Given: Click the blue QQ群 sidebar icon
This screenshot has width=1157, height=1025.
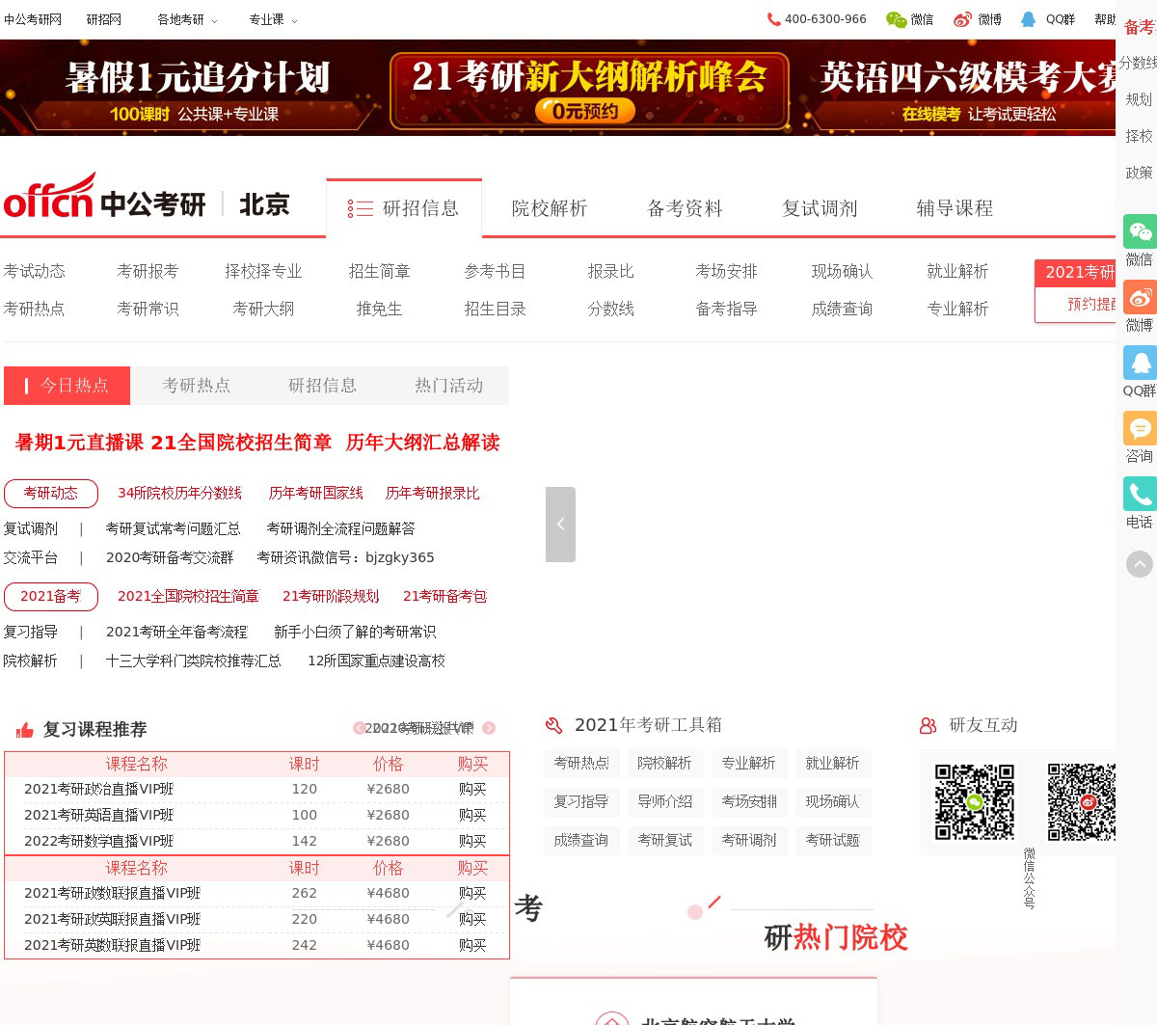Looking at the screenshot, I should coord(1140,363).
